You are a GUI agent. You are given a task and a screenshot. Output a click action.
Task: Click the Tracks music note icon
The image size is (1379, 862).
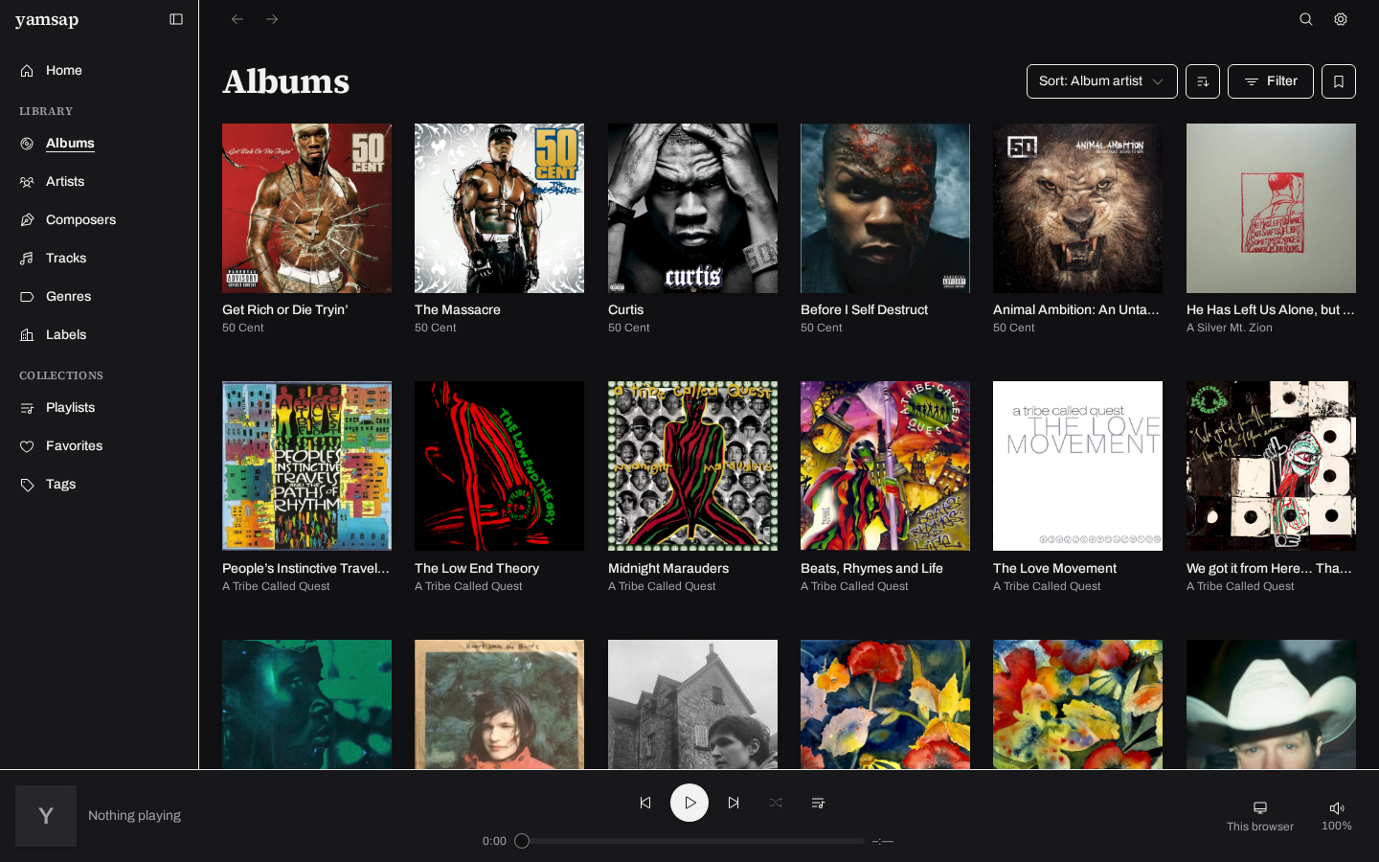tap(27, 259)
